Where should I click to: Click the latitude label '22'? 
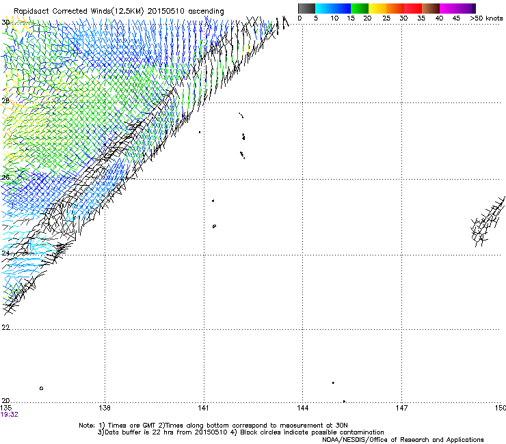tap(5, 328)
